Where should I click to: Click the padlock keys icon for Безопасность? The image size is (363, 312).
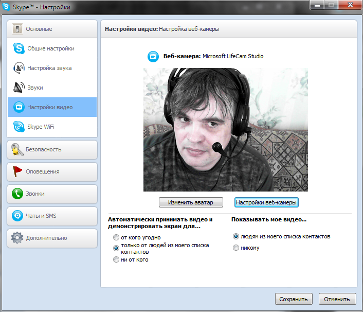coord(17,149)
